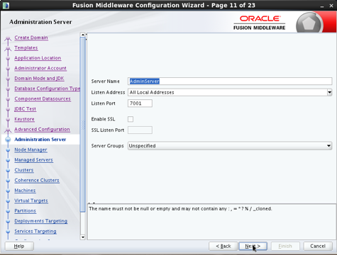Click the navigation pane scroll-down arrow
337x255 pixels.
point(83,237)
